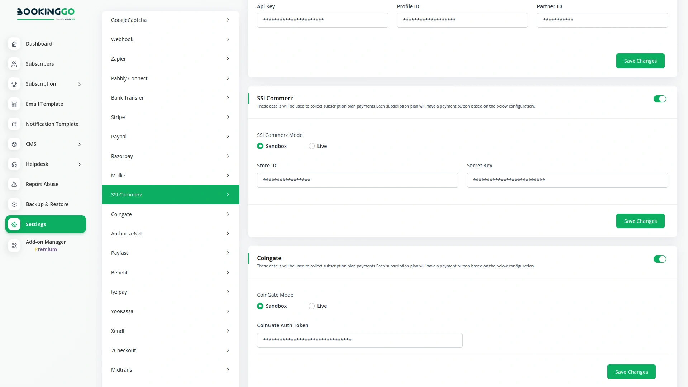Select the Helpdesk headset icon

point(14,164)
